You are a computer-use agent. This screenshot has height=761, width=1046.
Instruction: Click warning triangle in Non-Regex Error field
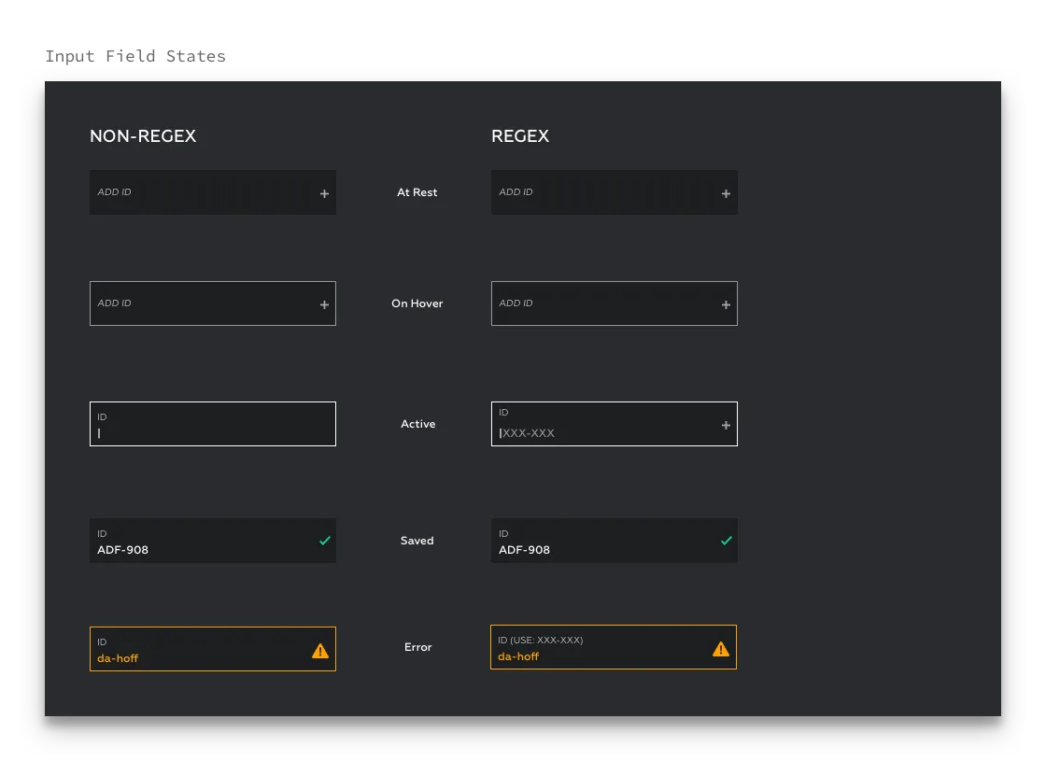(x=320, y=651)
